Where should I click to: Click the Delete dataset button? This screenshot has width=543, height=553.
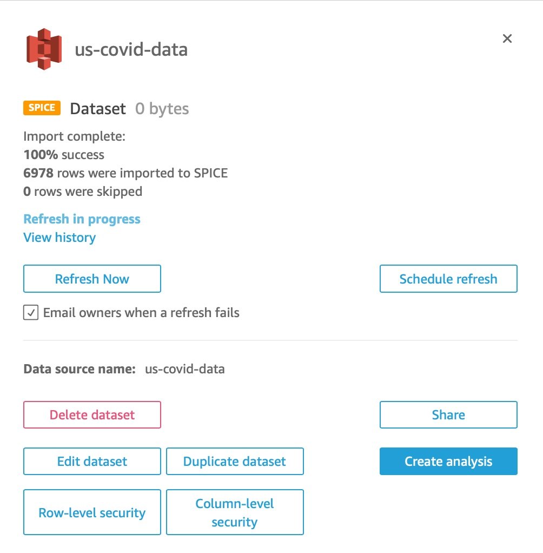(92, 415)
